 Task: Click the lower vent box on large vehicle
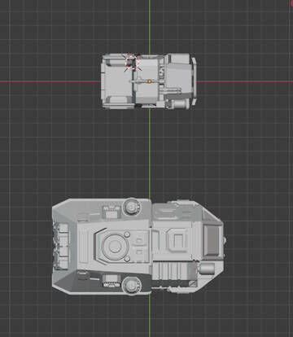(111, 281)
